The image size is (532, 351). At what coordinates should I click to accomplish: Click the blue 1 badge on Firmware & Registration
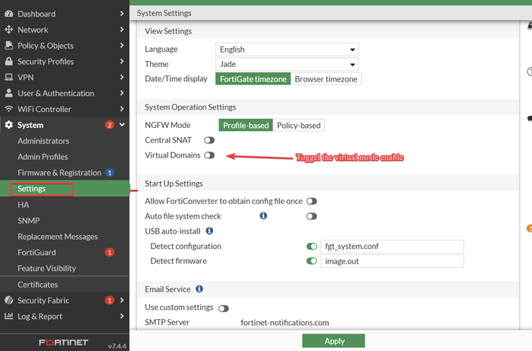(x=110, y=172)
